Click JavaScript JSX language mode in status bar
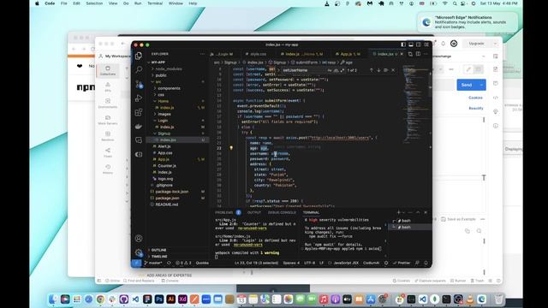Viewport: 548px width, 308px height. pos(346,263)
